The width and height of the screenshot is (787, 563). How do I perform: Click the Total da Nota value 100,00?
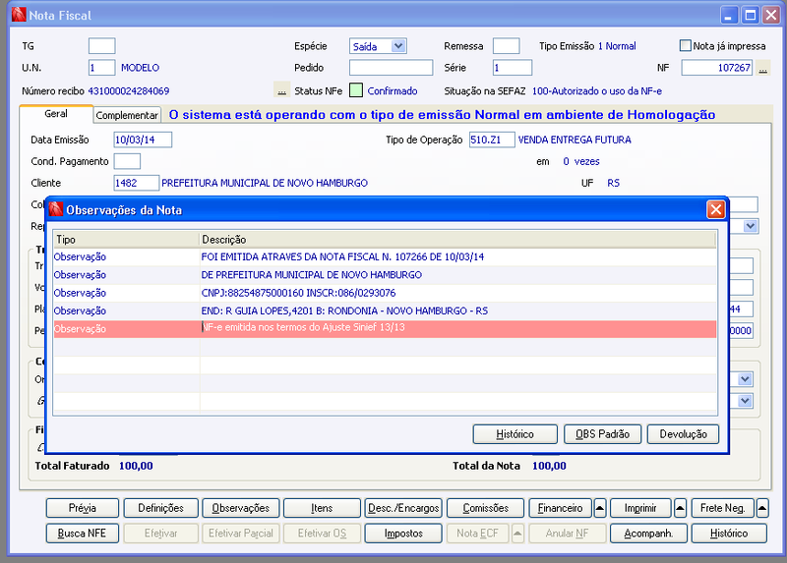tap(549, 466)
